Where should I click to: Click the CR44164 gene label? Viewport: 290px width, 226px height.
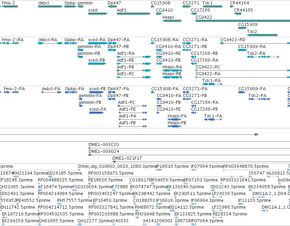240,3
